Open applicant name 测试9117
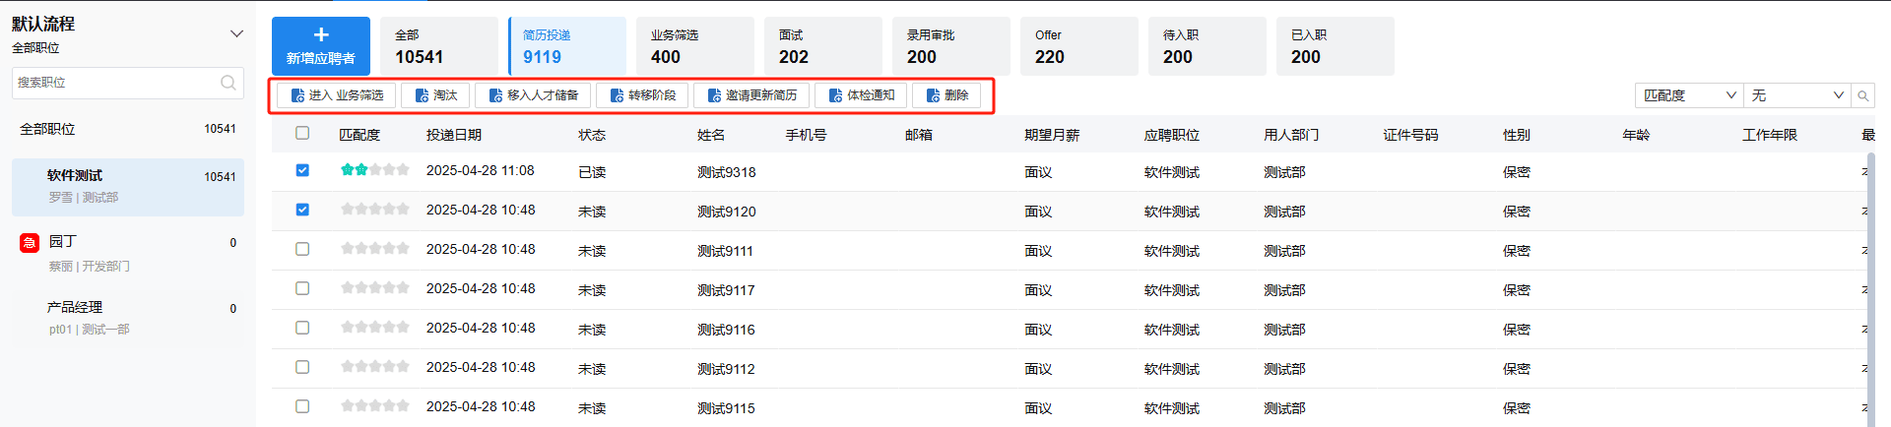Image resolution: width=1891 pixels, height=427 pixels. [726, 290]
